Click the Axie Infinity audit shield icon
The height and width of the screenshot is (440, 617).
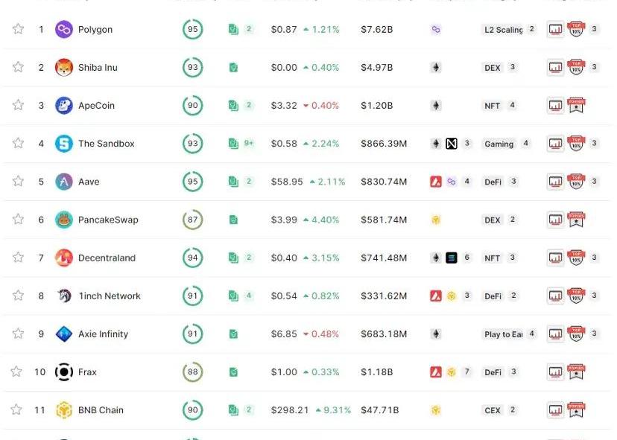pos(233,334)
